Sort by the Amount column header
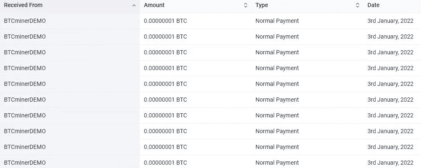 pos(154,5)
